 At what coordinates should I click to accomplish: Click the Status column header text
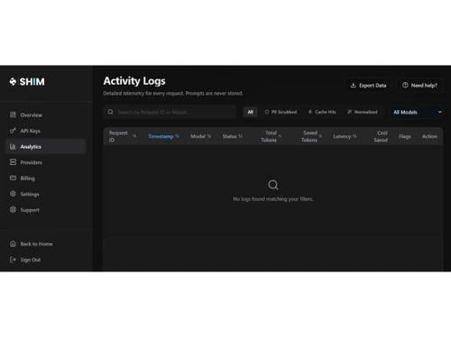pyautogui.click(x=229, y=136)
